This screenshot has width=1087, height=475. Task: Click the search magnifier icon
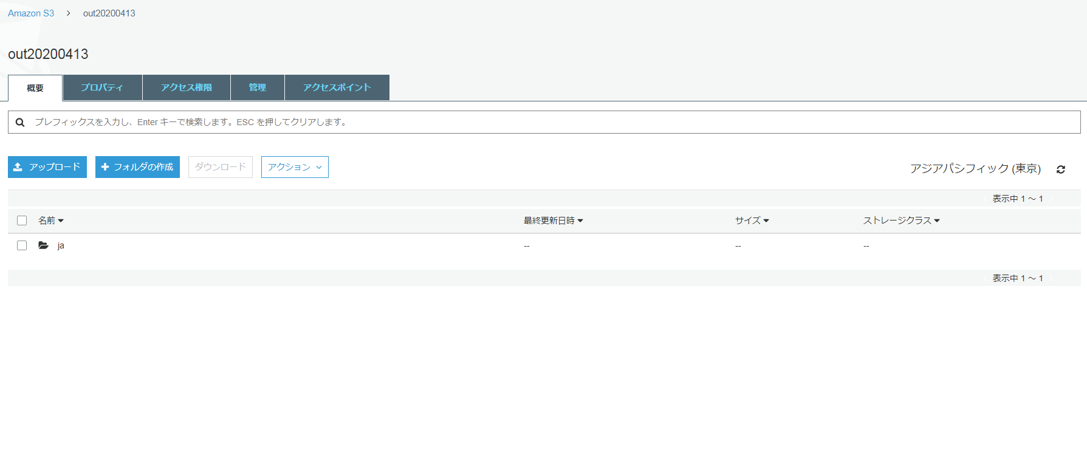tap(20, 122)
